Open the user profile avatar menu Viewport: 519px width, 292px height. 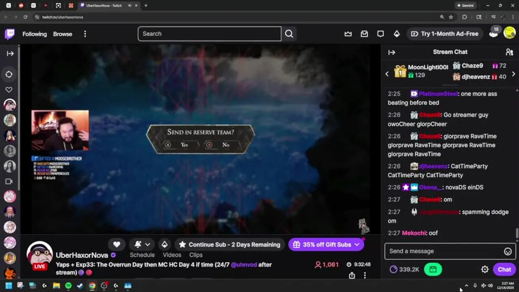pyautogui.click(x=509, y=33)
